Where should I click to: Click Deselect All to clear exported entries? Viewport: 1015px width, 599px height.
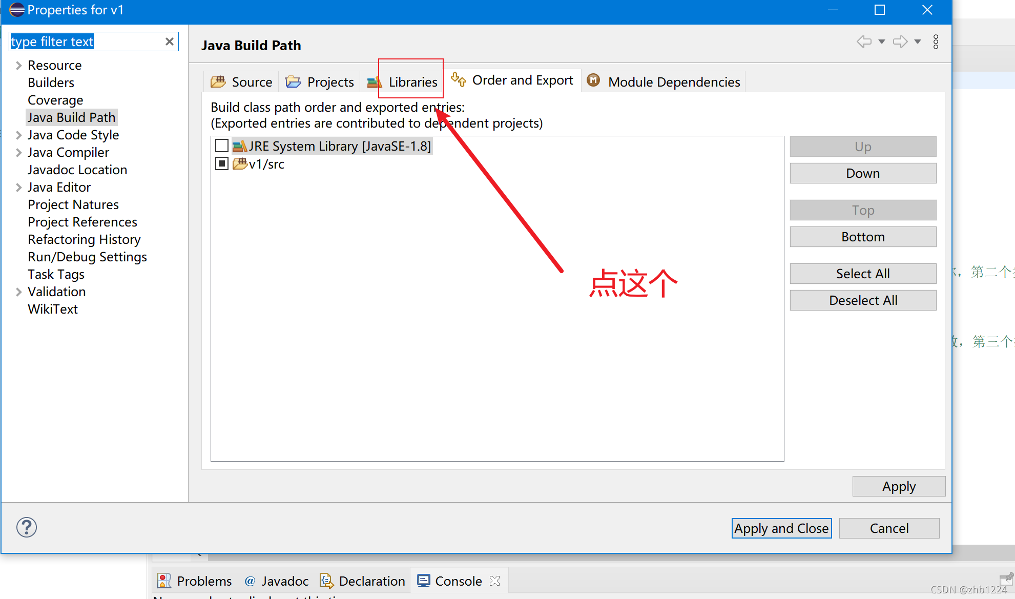863,300
